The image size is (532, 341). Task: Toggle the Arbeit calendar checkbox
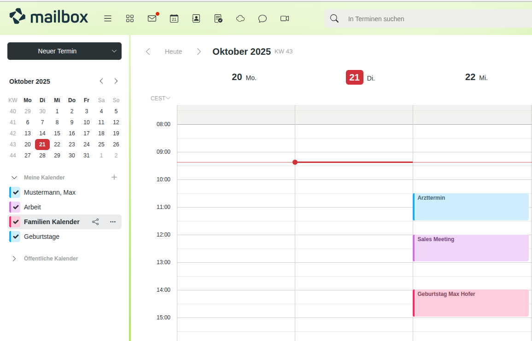click(16, 207)
